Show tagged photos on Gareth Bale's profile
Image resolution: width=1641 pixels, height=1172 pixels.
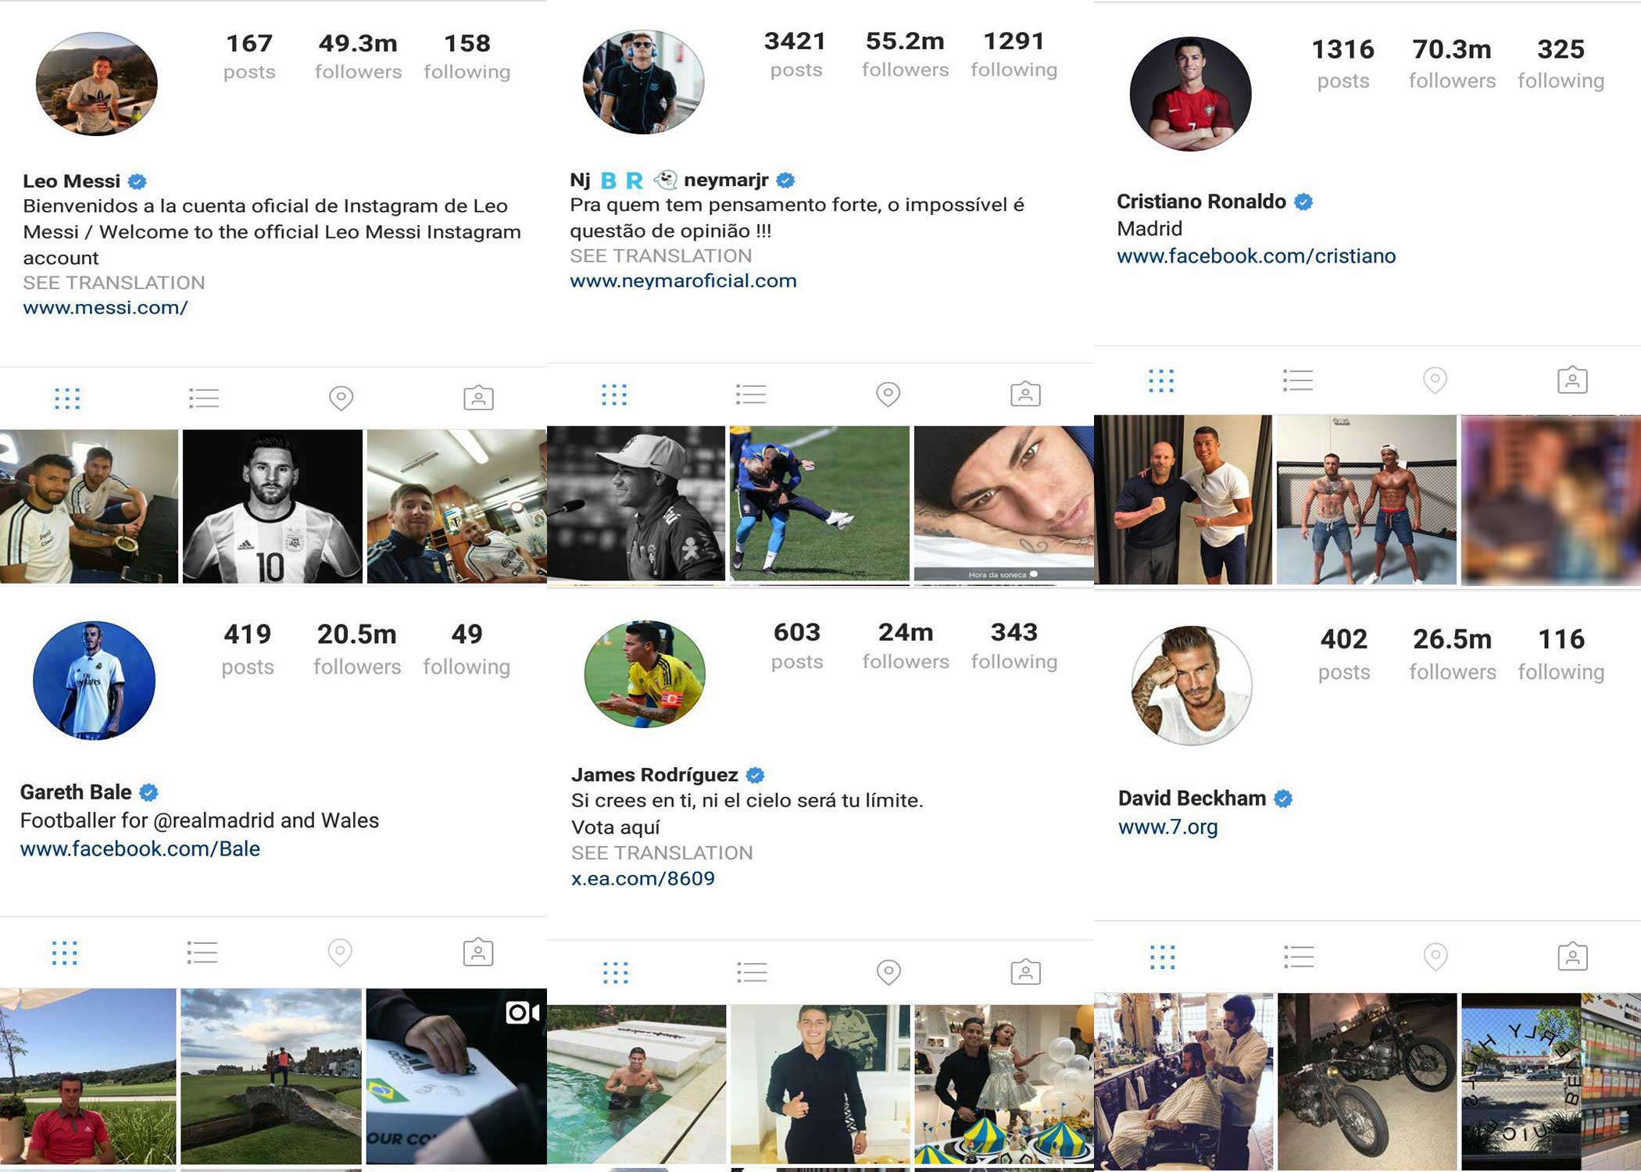point(478,952)
